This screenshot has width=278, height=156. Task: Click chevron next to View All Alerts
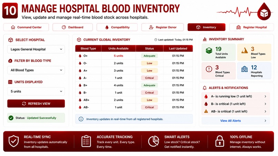266,121
